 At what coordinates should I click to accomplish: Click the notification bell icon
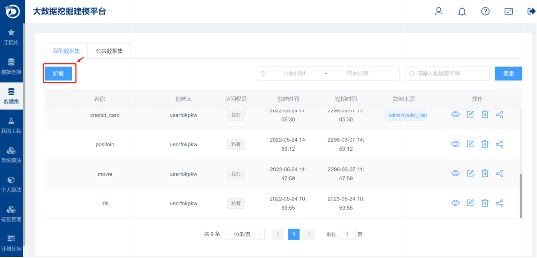[462, 11]
